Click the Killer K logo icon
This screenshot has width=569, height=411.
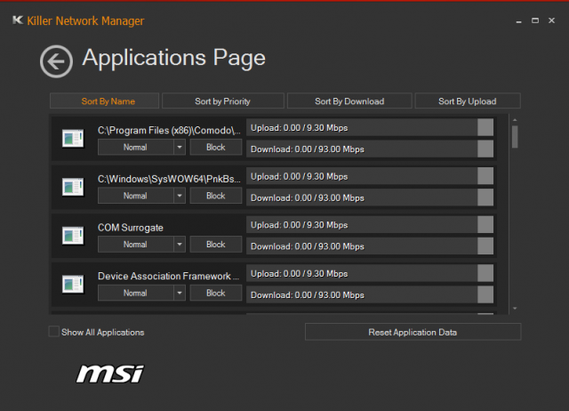pos(18,20)
